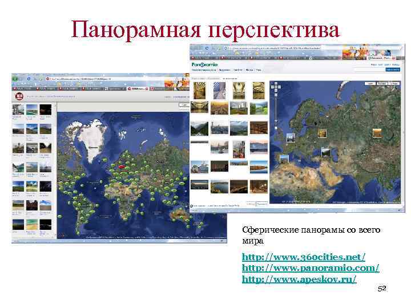Open the golden hall photo heading the Panoramio grid
Image resolution: width=411 pixels, height=308 pixels.
199,91
